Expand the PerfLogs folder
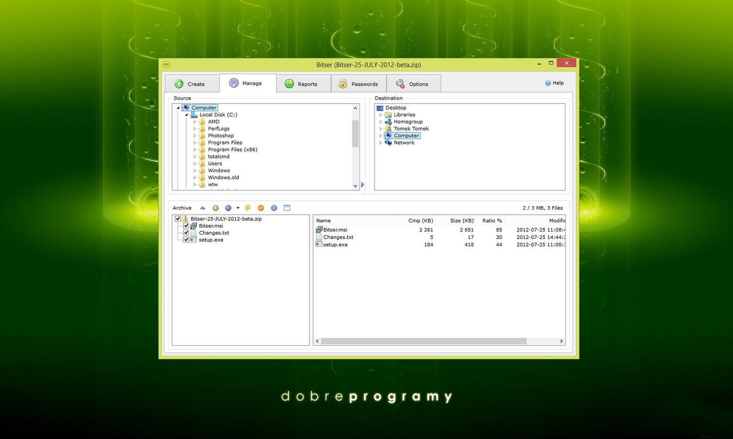733x439 pixels. 195,129
